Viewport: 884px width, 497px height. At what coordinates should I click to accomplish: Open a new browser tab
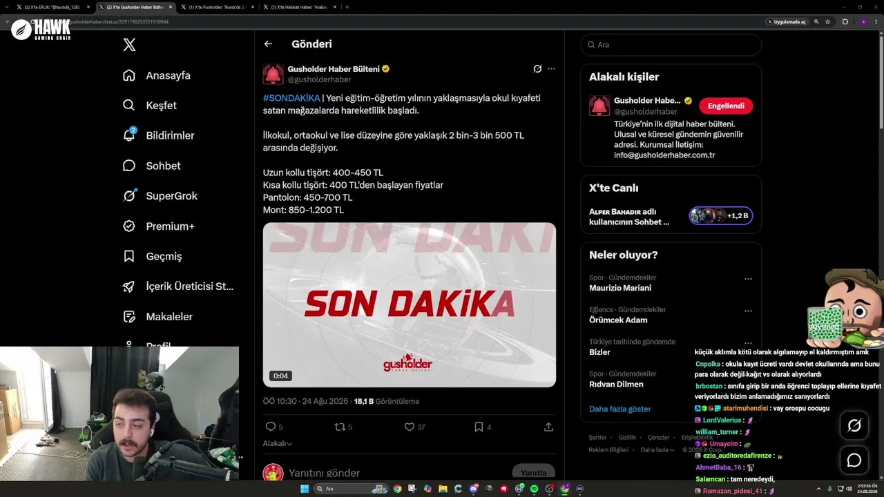(x=347, y=7)
